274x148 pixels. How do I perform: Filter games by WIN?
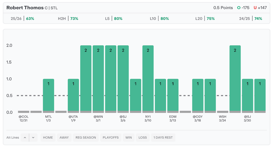tap(129, 138)
